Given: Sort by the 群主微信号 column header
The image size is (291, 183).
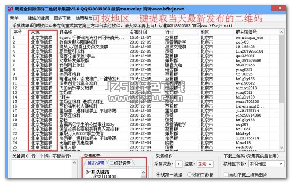Looking at the screenshot, I should click(x=246, y=32).
